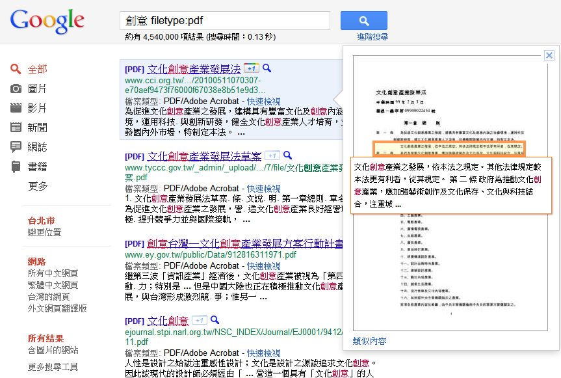Click +1 badge on 文化創意產業發展法草案 result

(272, 155)
